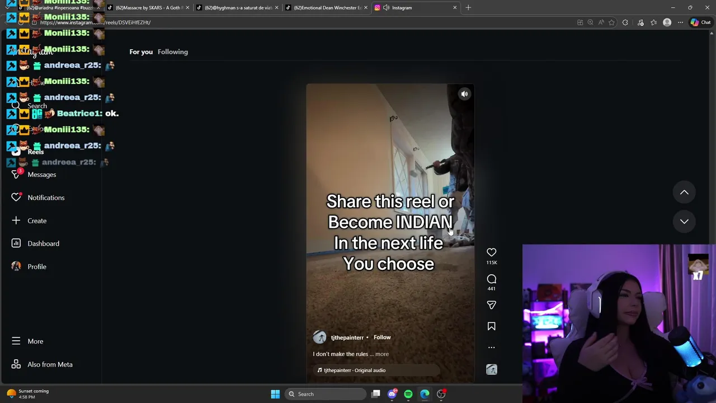Open a new browser tab
716x403 pixels.
click(x=468, y=8)
